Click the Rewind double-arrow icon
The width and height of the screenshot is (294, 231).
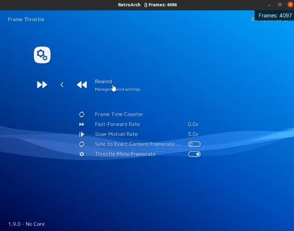coord(82,85)
